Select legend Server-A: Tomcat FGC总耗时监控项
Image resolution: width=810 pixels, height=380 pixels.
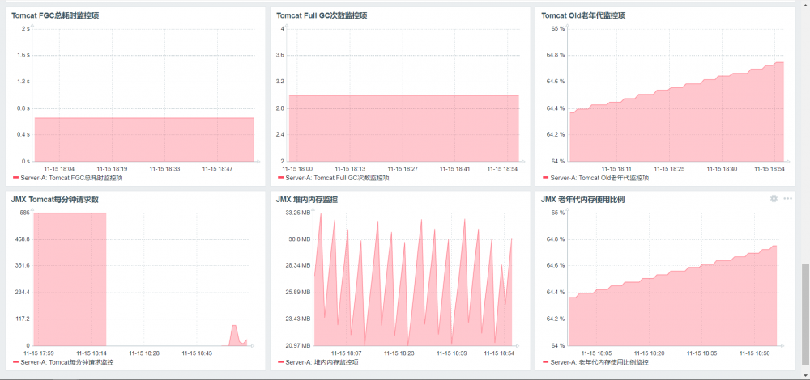click(72, 178)
